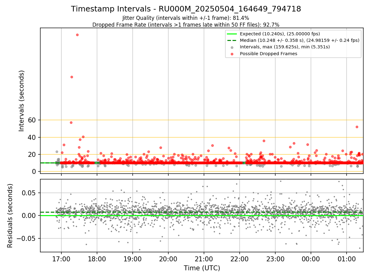Click legend entry 'Intervals, max (159.625s), min (5.351s)'
Screen dimensions: 372x279
[285, 47]
